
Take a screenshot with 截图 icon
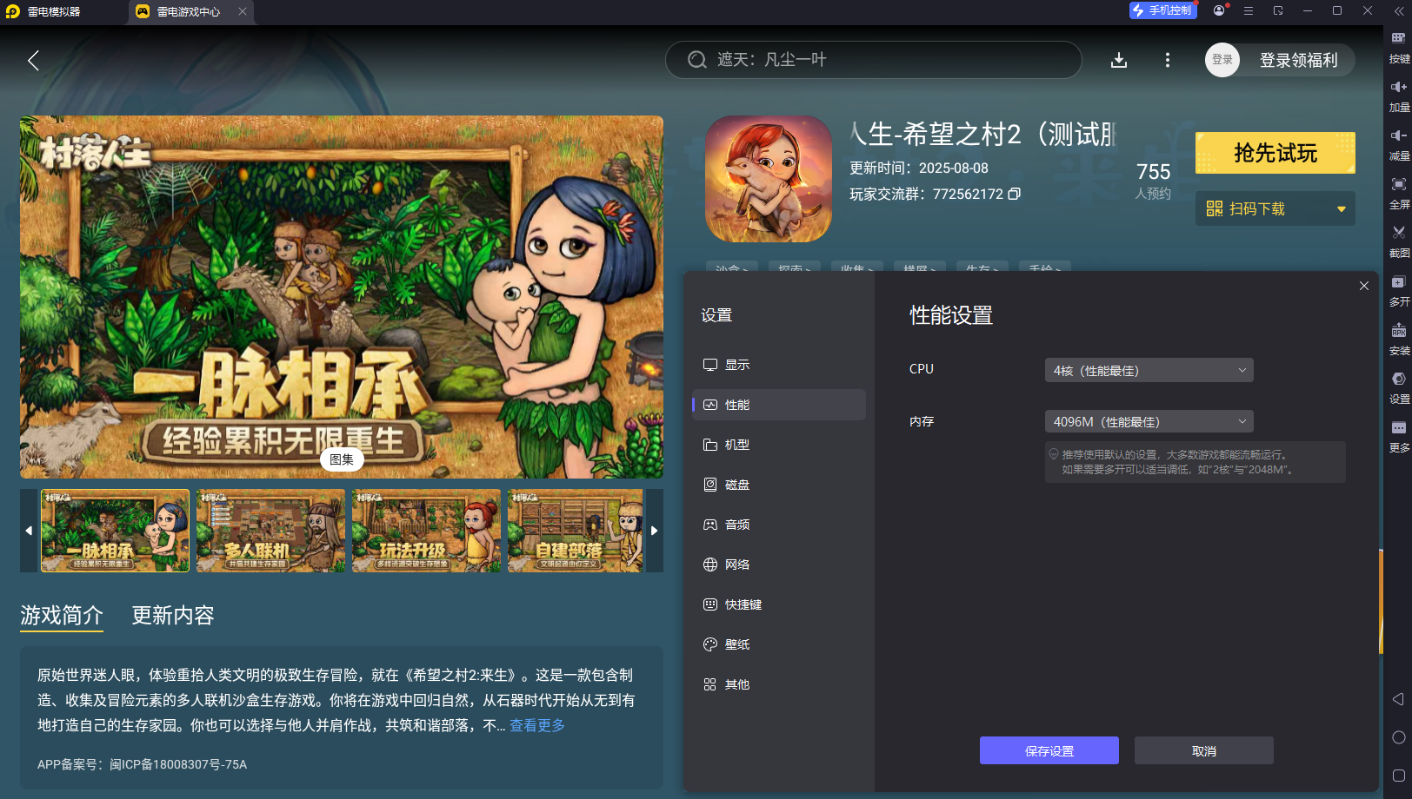(x=1399, y=242)
